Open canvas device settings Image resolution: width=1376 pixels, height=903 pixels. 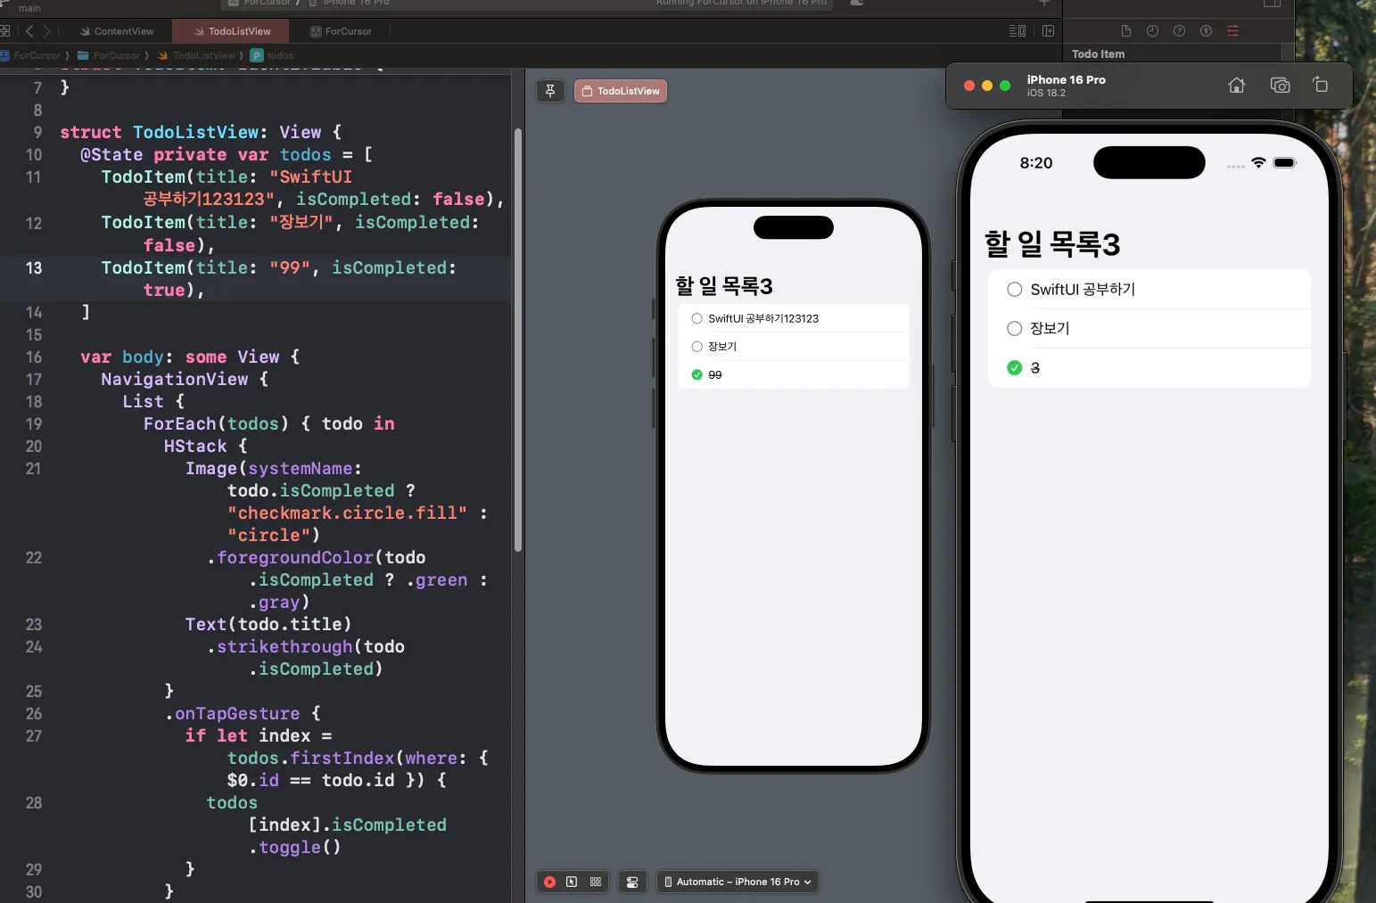coord(632,882)
